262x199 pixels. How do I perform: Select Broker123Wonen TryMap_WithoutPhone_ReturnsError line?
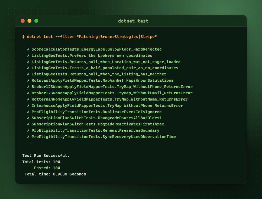[x=110, y=87]
